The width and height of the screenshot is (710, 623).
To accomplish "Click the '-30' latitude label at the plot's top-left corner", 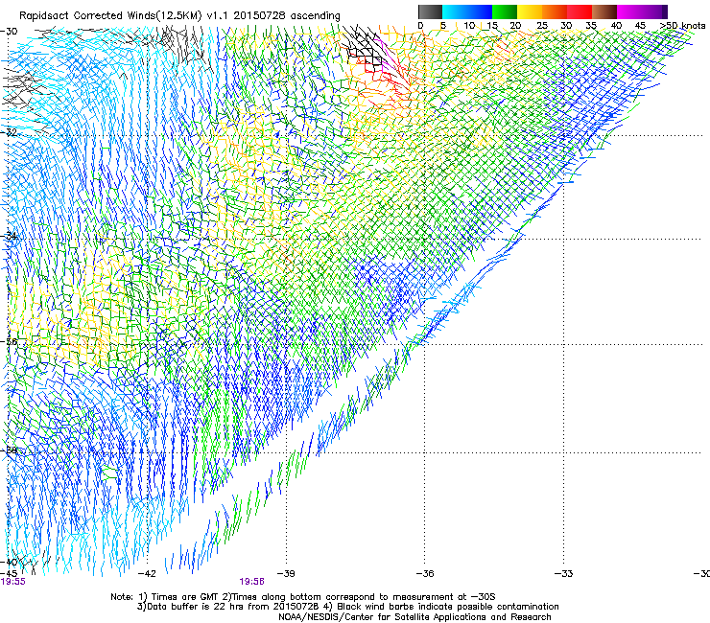I will coord(10,32).
